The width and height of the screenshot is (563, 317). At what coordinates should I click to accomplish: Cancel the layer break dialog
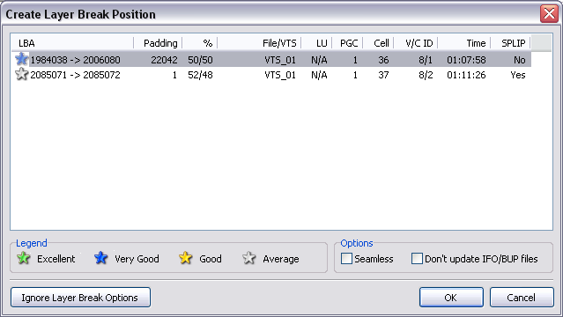[x=522, y=298]
